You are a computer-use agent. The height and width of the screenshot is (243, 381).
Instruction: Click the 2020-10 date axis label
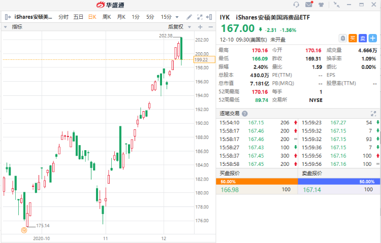[41, 238]
